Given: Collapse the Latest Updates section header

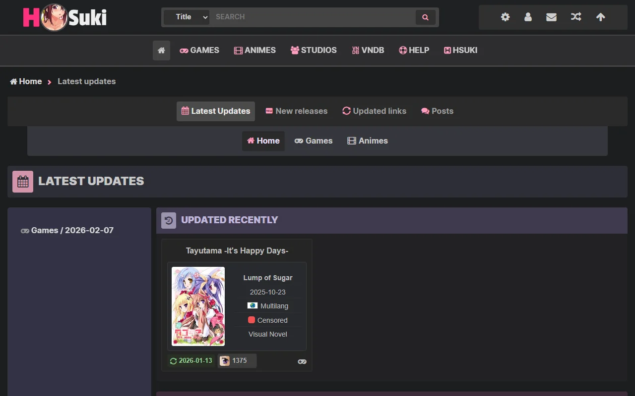Looking at the screenshot, I should (x=91, y=181).
